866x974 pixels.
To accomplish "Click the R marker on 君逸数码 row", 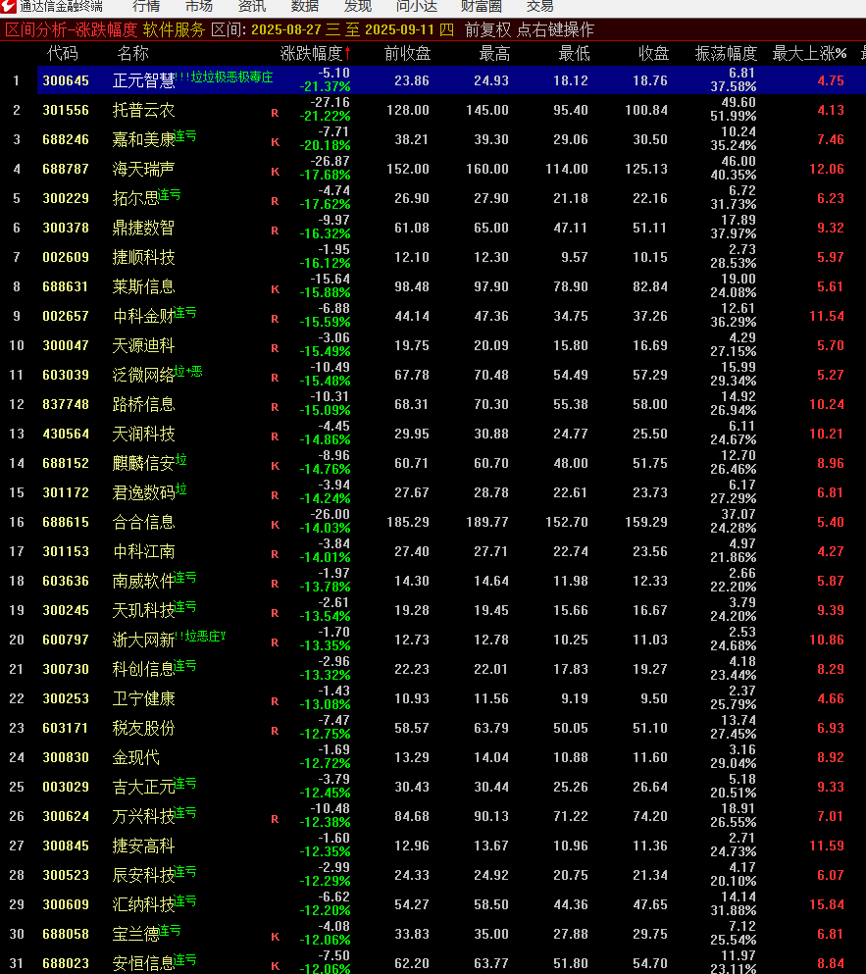I will (x=275, y=495).
